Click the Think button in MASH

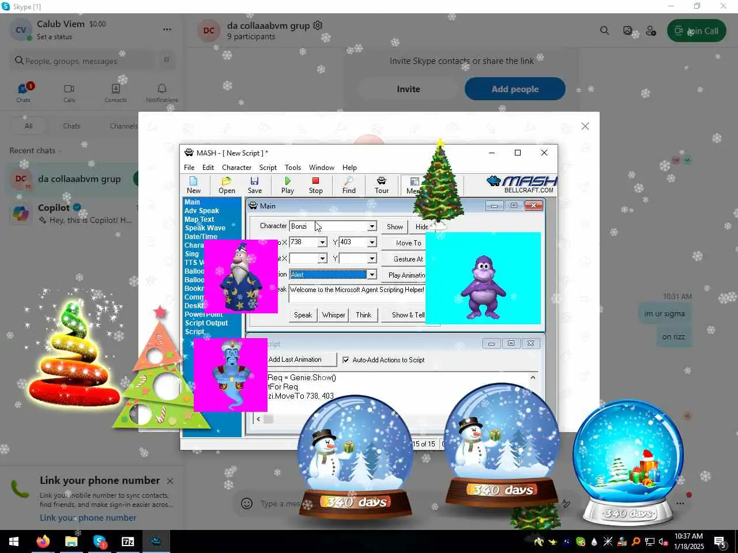363,315
